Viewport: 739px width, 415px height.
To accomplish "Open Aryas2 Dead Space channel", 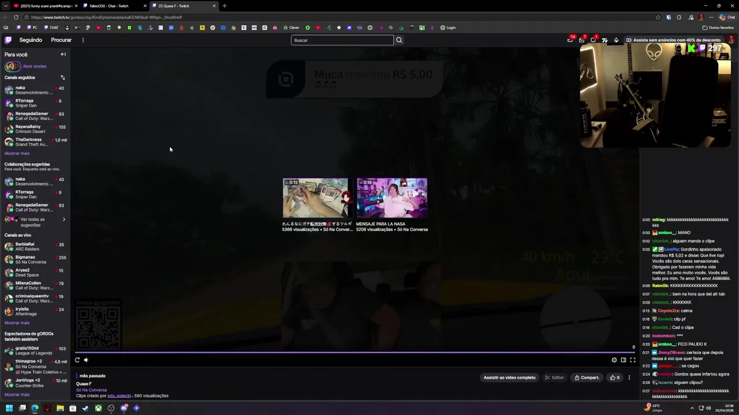I will [35, 273].
